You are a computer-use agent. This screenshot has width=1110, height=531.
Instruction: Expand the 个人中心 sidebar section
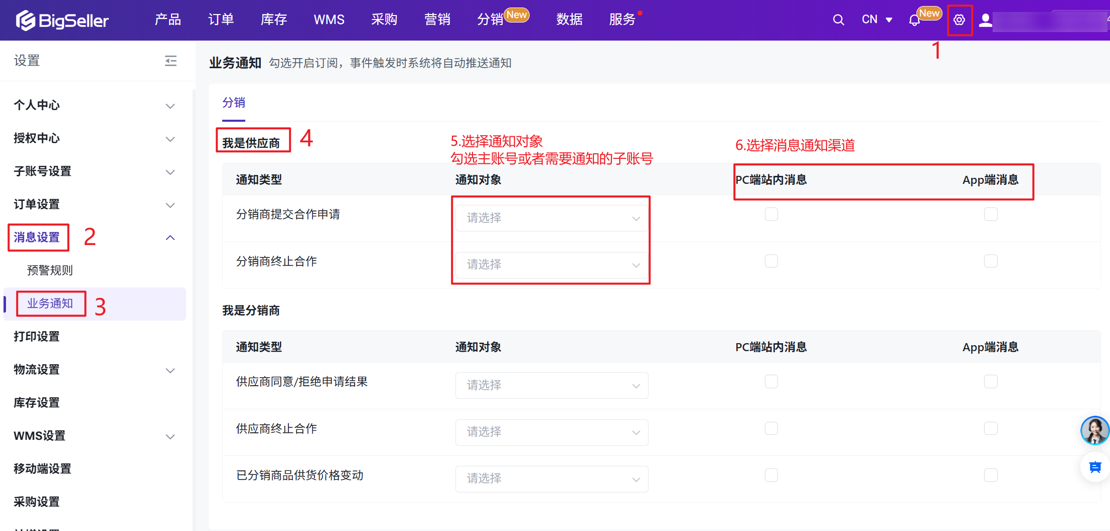point(94,105)
